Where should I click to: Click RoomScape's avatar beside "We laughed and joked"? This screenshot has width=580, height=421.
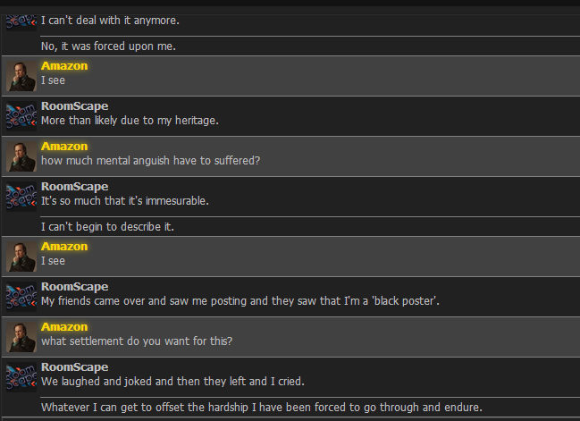click(21, 377)
